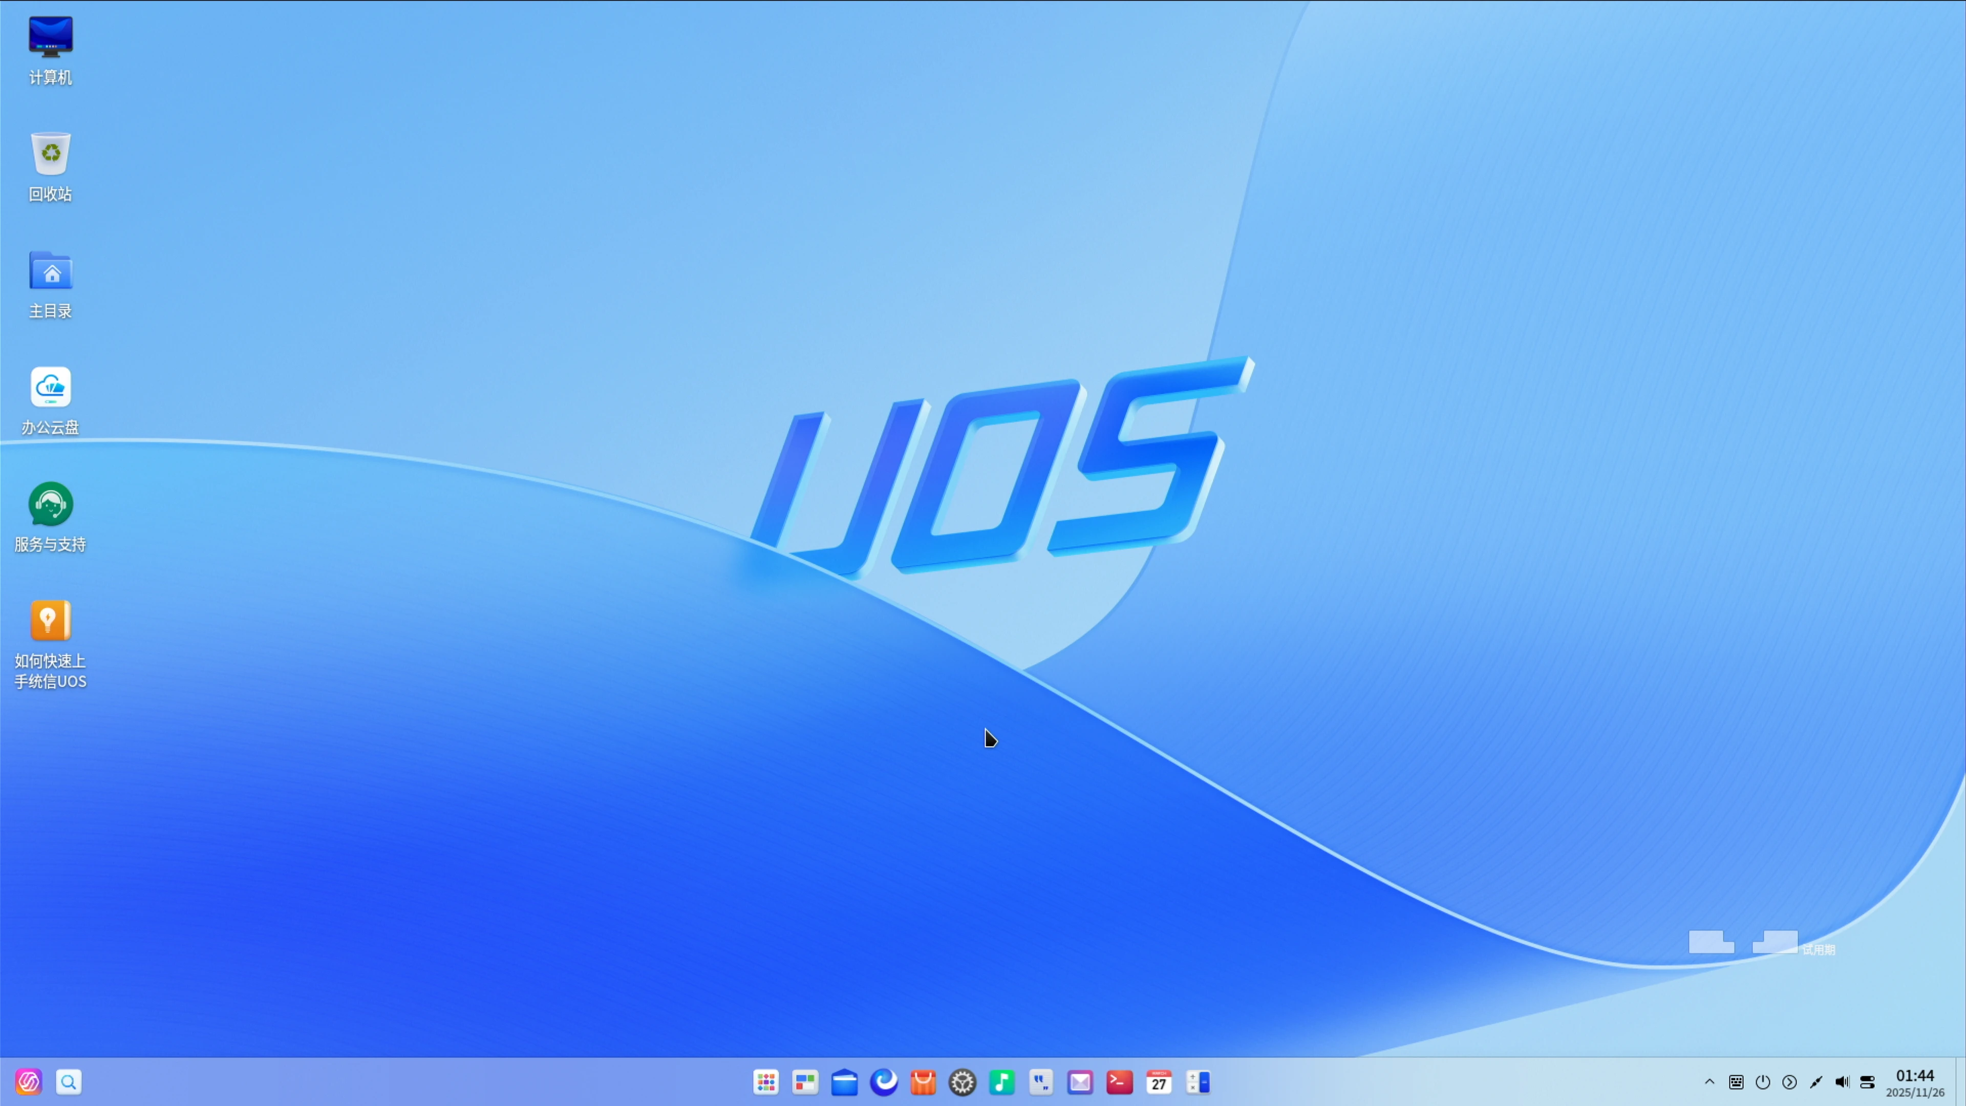
Task: Open the volume speaker control
Action: [1843, 1081]
